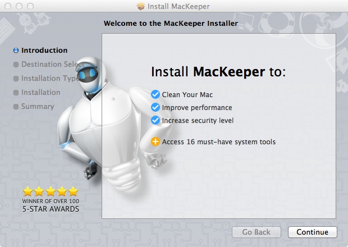Click the grayed-out Go Back button

click(x=257, y=232)
